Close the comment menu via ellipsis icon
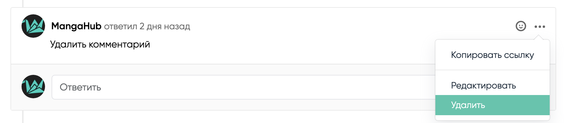Viewport: 564px width, 123px height. tap(540, 27)
